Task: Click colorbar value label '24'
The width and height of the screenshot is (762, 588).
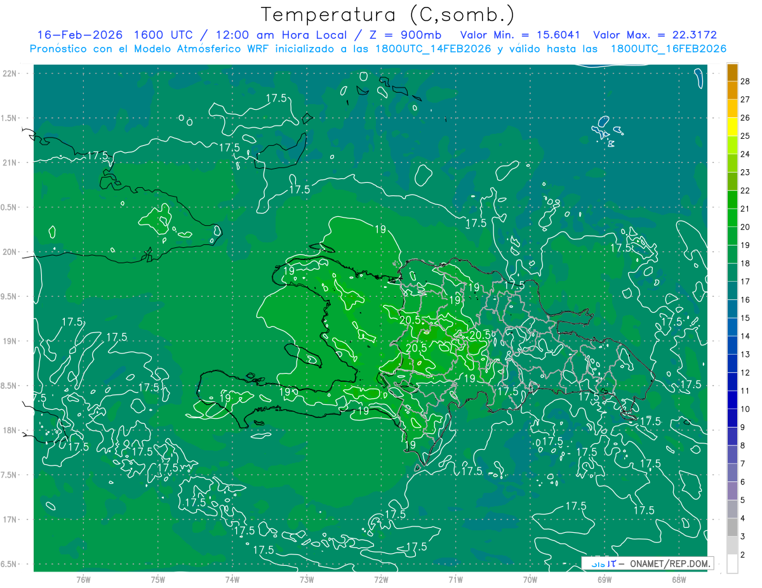Action: [x=745, y=154]
